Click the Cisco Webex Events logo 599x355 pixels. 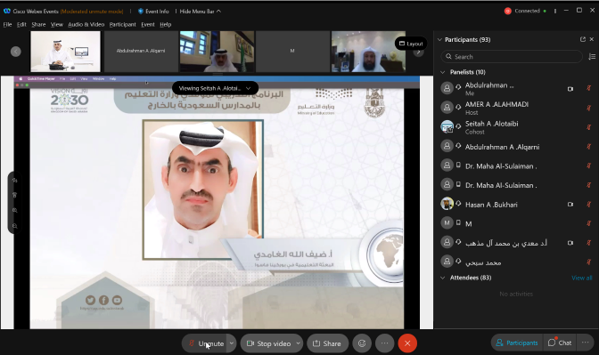(x=7, y=11)
